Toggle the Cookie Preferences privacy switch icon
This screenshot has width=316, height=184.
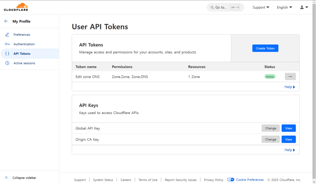coord(231,180)
